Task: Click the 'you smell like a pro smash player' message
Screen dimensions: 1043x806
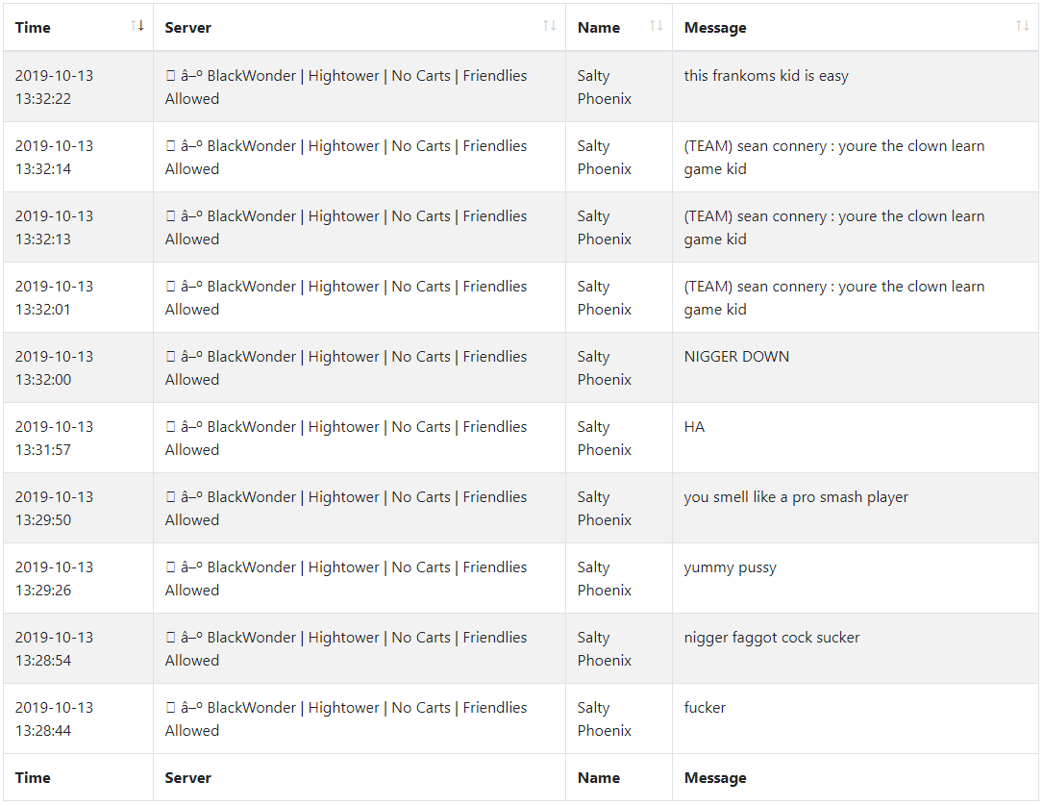Action: (796, 498)
